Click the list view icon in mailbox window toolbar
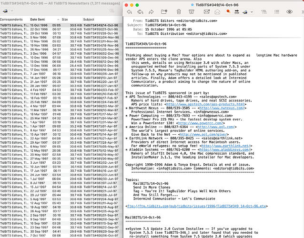Screen dimensions: 304x238 (111, 11)
